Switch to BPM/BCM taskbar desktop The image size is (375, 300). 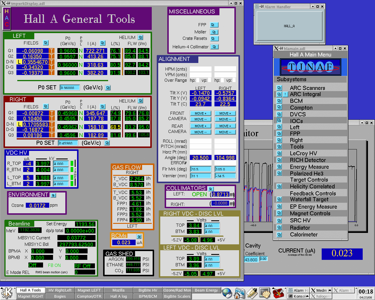(x=148, y=296)
